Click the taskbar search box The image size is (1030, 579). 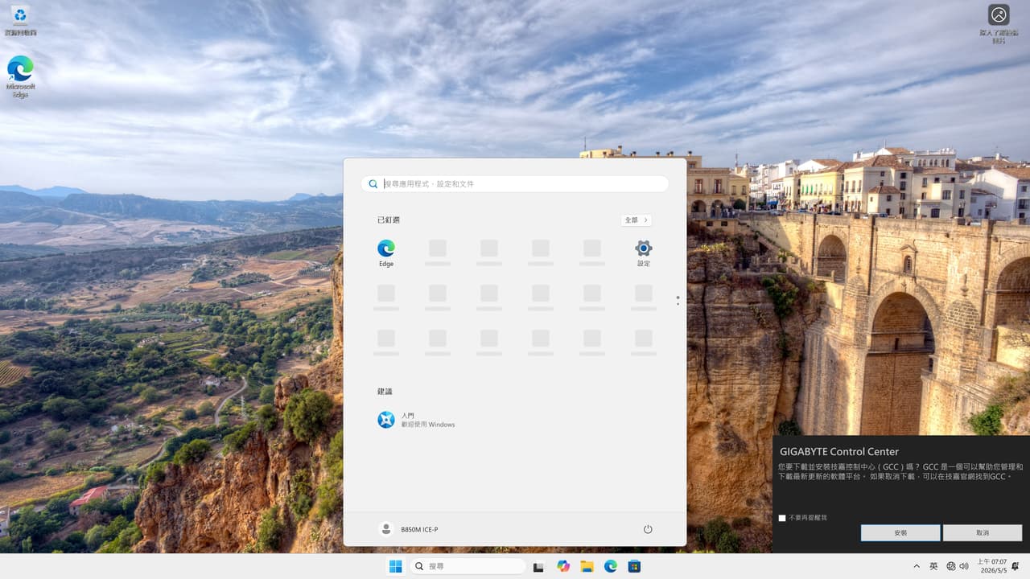(x=468, y=566)
